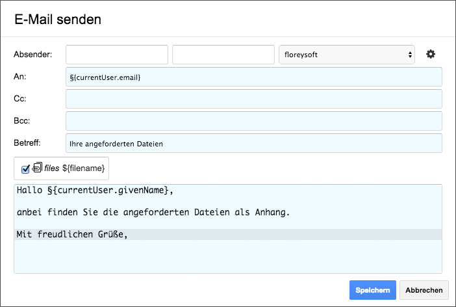Focus the second Absender input field
This screenshot has width=456, height=307.
pos(223,55)
